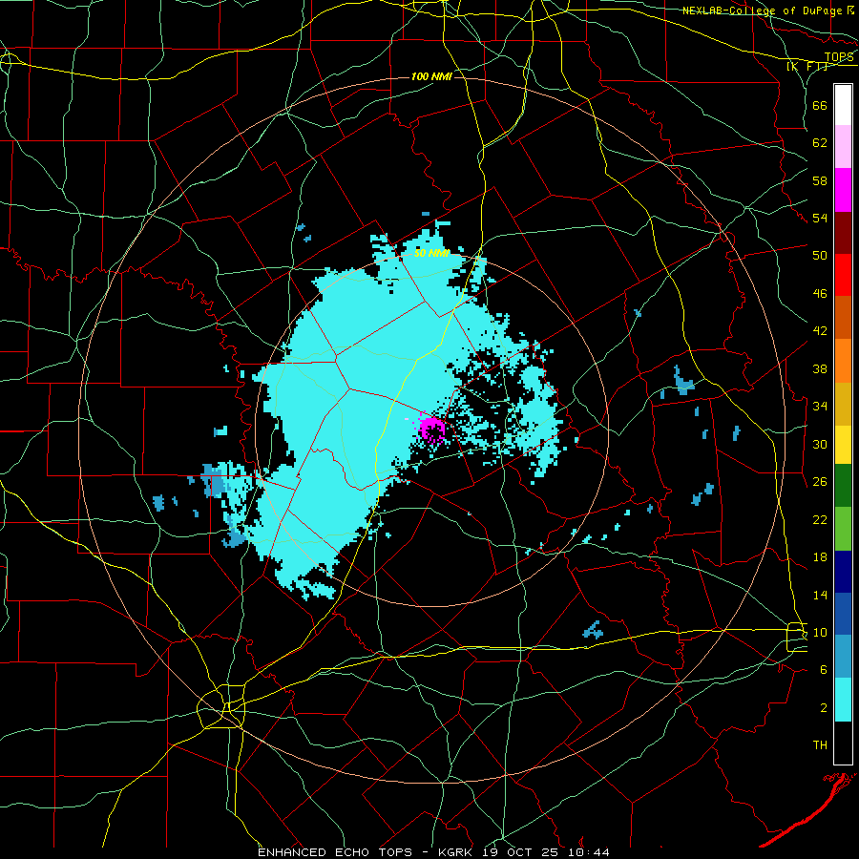This screenshot has width=859, height=859.
Task: Click the 100 NMI range ring label
Action: click(431, 76)
